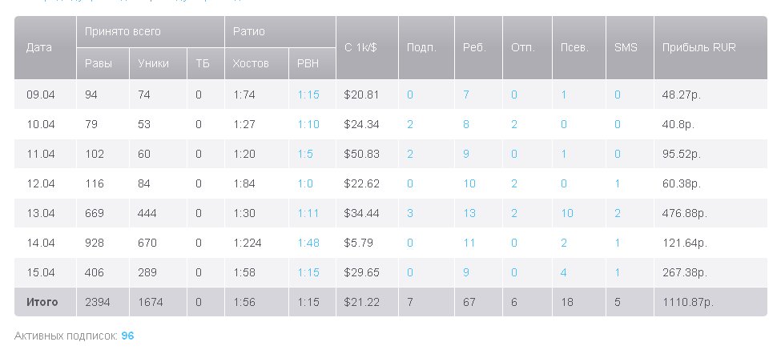
Task: Open the 1:0 РВН ratio for 12.04
Action: 306,183
